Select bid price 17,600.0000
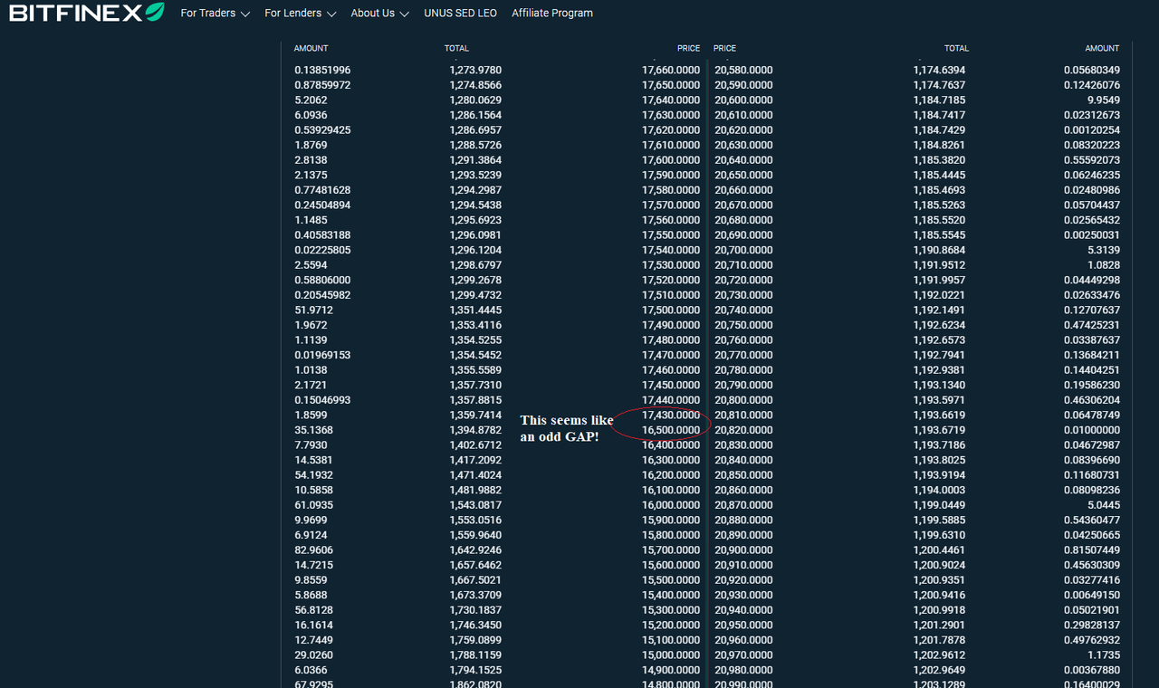This screenshot has width=1159, height=688. pos(671,160)
